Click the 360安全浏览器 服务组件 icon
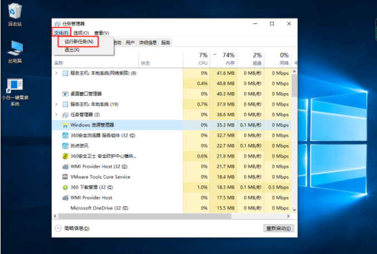Viewport: 377px width, 254px height. [x=65, y=136]
